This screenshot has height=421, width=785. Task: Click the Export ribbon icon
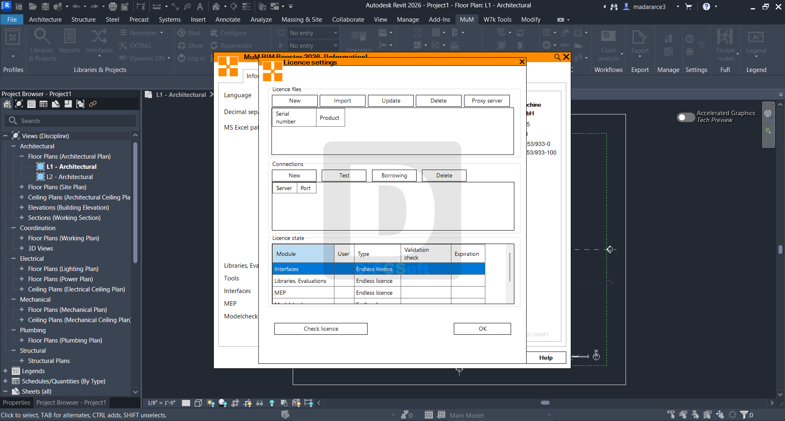[x=639, y=37]
